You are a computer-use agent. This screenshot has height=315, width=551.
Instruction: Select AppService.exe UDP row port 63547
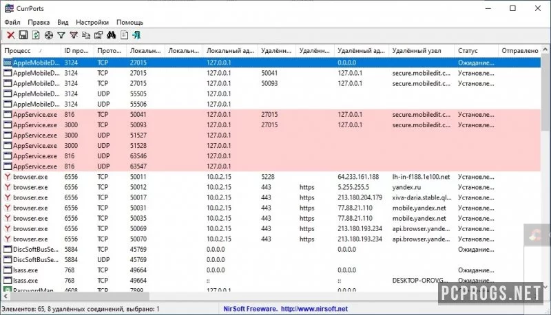[271, 166]
